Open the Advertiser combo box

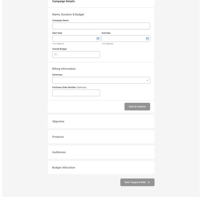(101, 80)
